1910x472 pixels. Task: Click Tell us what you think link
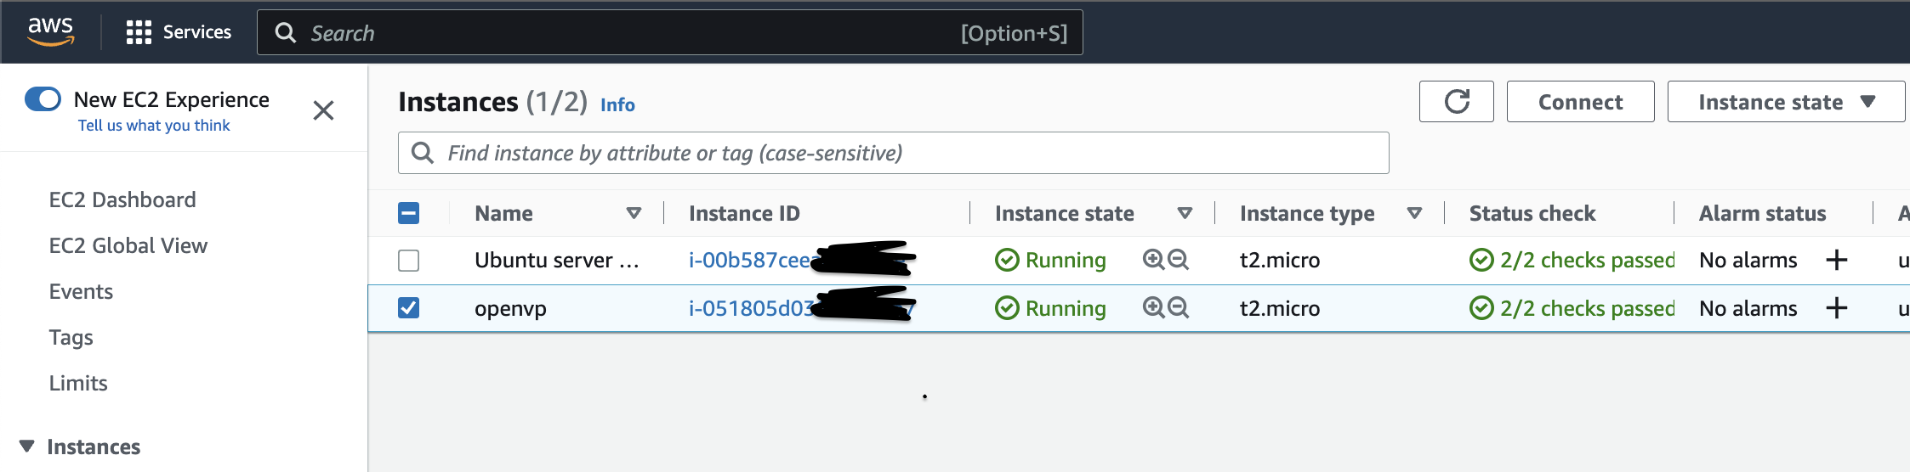(154, 126)
